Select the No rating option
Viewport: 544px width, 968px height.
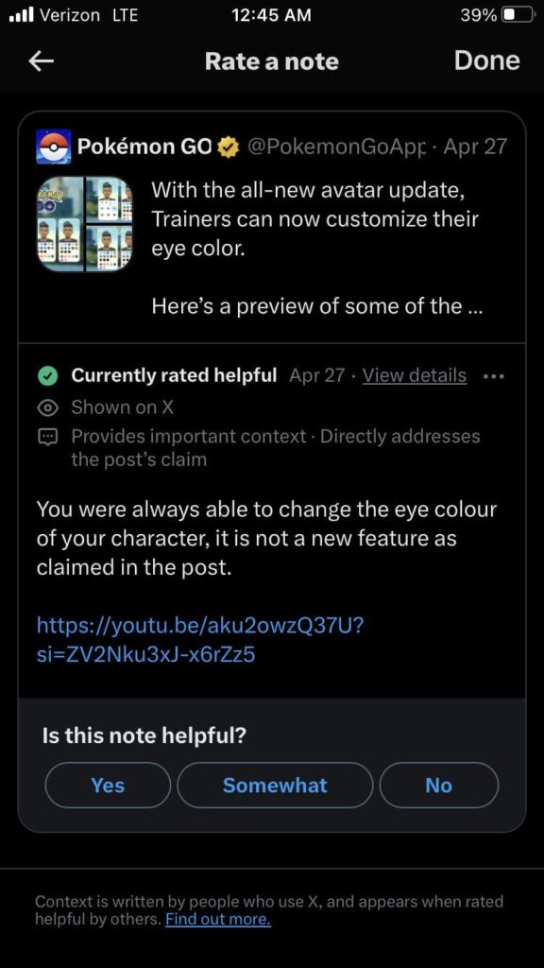[x=438, y=785]
